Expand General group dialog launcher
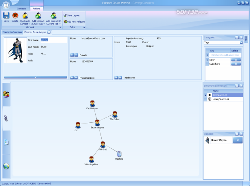 point(60,27)
